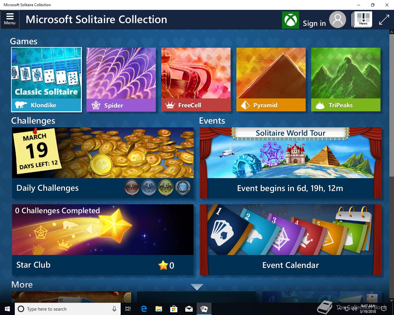This screenshot has height=315, width=394.
Task: Click Sign in text
Action: [x=314, y=23]
